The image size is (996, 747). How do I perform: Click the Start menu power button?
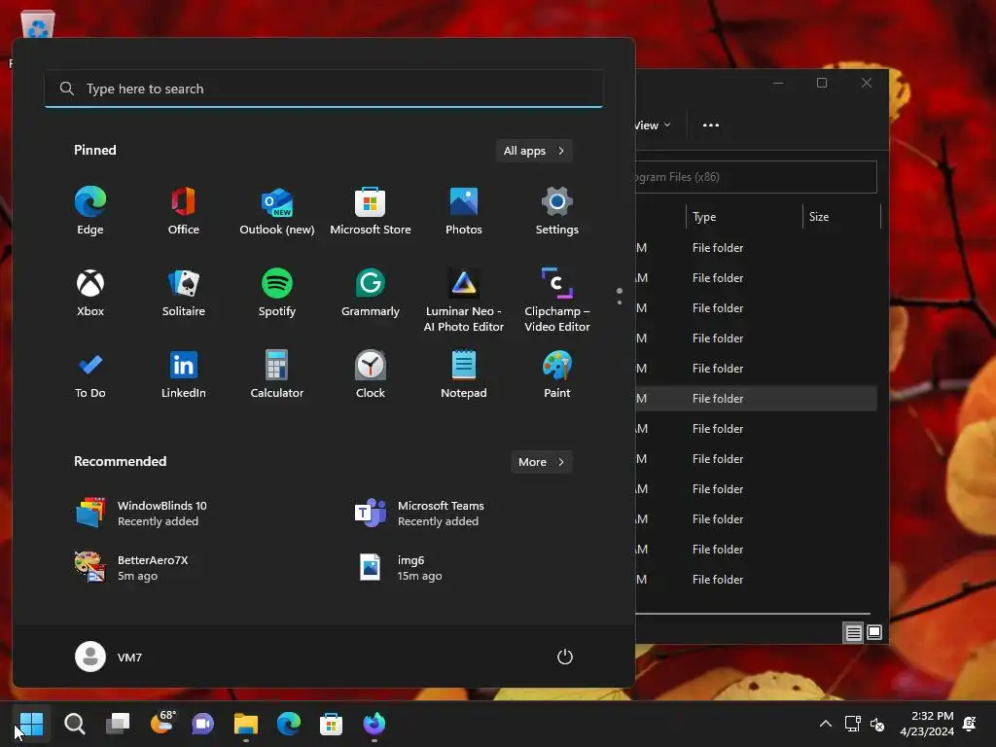click(565, 657)
